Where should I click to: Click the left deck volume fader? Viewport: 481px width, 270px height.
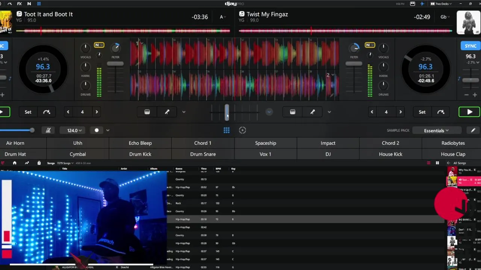click(x=115, y=64)
